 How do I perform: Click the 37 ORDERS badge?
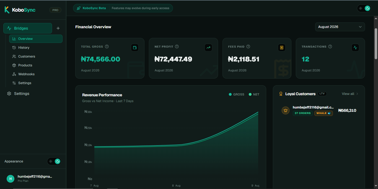click(302, 113)
